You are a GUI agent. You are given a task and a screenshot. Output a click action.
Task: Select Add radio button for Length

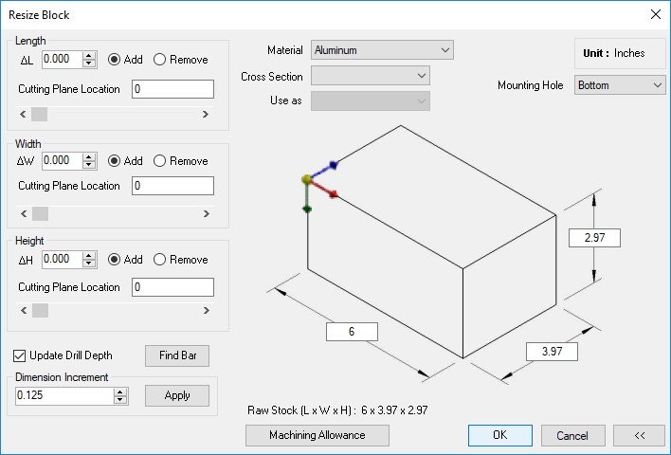[114, 60]
